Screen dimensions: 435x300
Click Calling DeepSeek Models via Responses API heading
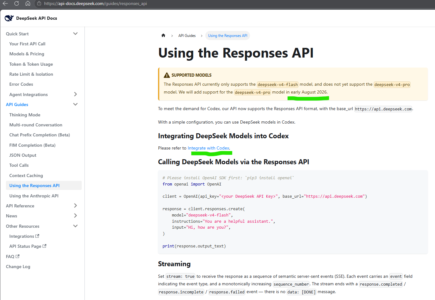pos(233,162)
